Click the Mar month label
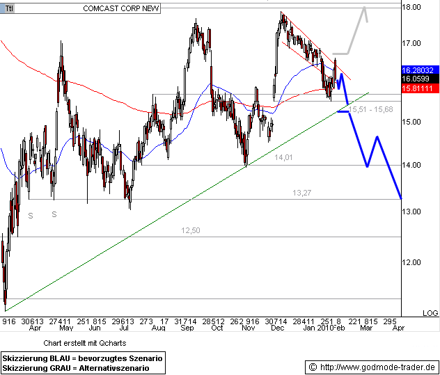Screen dimensions: 440x375 click(366, 328)
